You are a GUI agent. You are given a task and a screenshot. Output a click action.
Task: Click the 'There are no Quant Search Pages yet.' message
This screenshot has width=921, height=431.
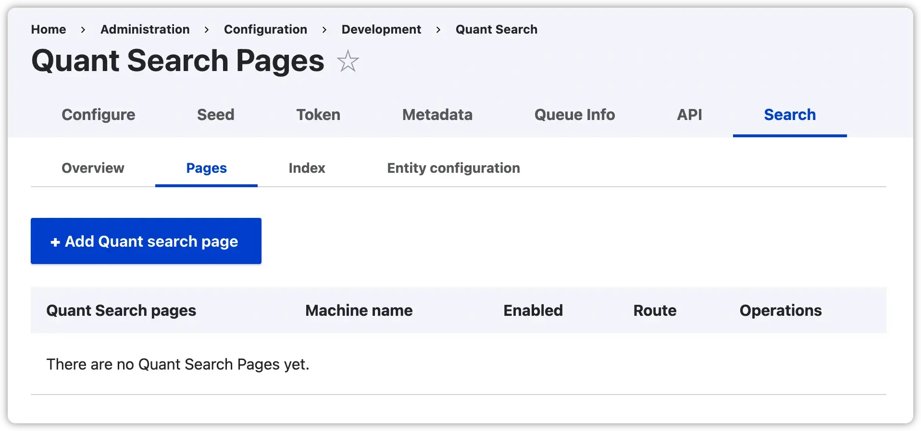pos(178,364)
